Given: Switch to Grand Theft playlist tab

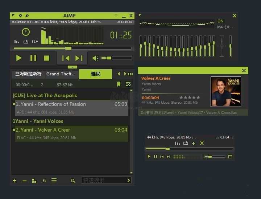Looking at the screenshot, I should point(61,74).
